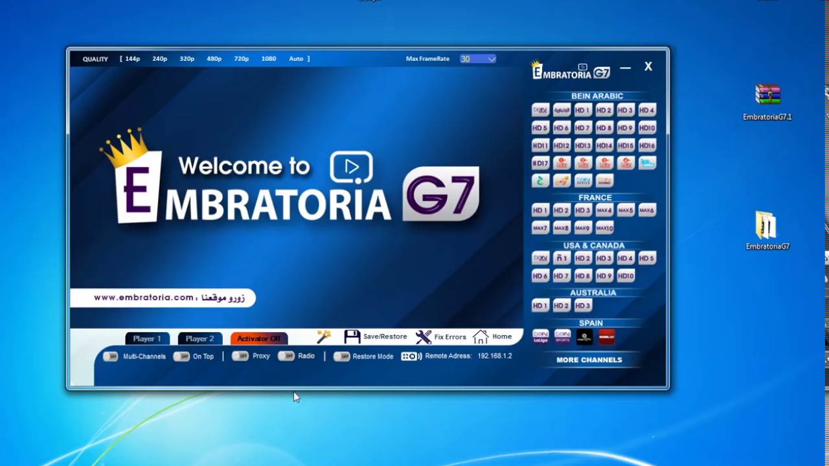Open the beIN Series channel in BEIN ARABIC
The image size is (829, 466).
[x=583, y=181]
